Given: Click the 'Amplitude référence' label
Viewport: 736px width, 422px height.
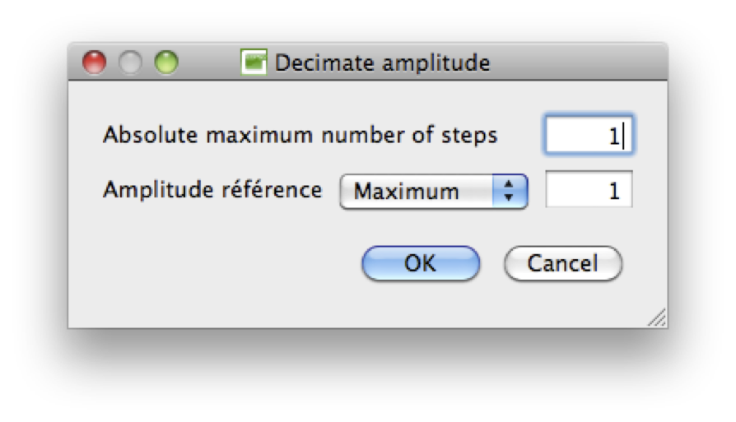Looking at the screenshot, I should tap(212, 190).
